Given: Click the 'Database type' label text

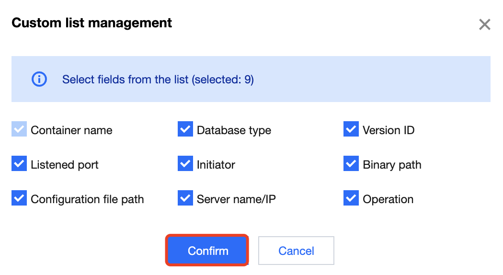Looking at the screenshot, I should click(234, 130).
